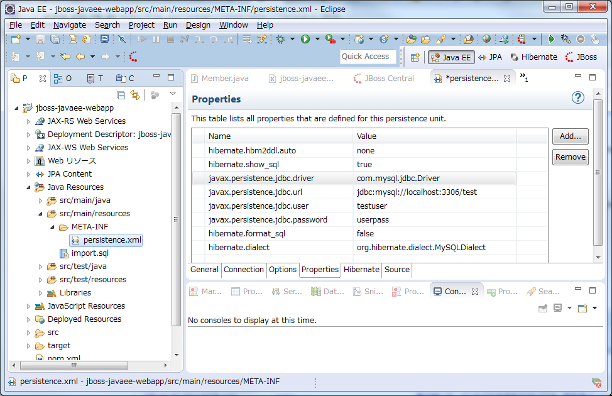This screenshot has height=396, width=612.
Task: Click the Resume debug icon
Action: [x=141, y=39]
